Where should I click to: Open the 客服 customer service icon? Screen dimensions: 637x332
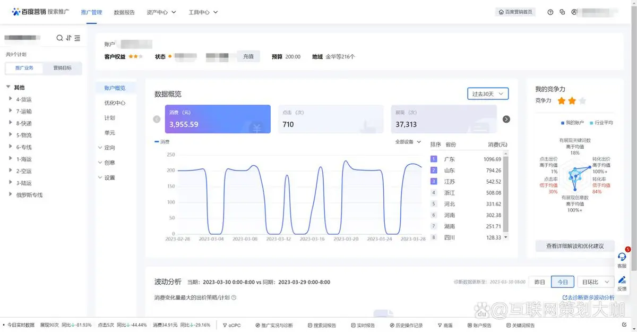coord(622,258)
